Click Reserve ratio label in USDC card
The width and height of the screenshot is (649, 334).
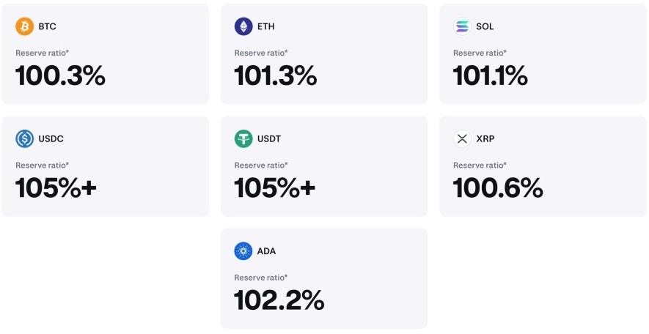43,166
